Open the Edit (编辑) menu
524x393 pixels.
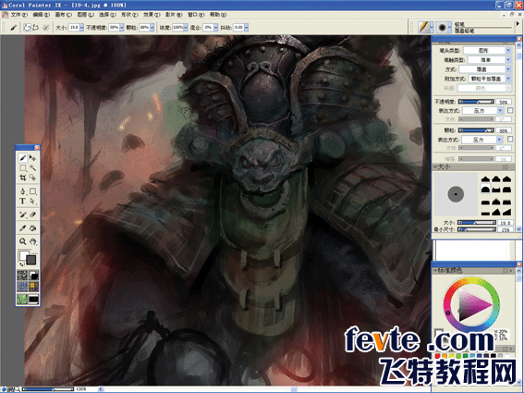tap(41, 15)
